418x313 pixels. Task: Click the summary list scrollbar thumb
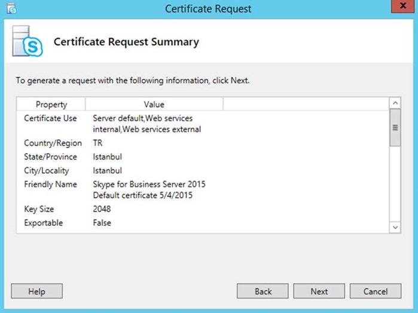[395, 128]
